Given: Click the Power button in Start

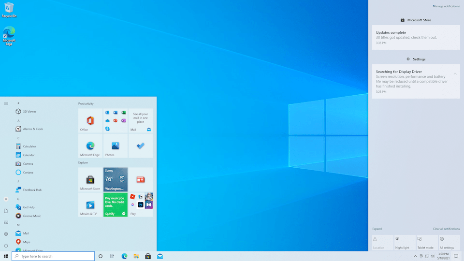Looking at the screenshot, I should pos(6,246).
